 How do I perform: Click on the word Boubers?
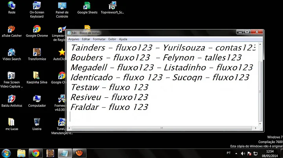(86, 57)
